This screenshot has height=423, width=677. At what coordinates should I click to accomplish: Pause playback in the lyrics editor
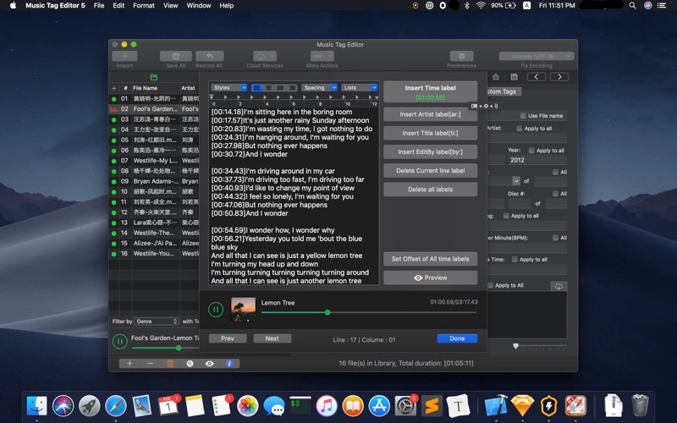[216, 310]
